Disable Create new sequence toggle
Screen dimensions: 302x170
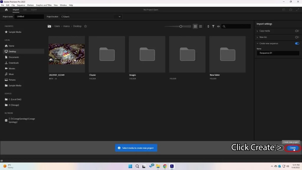297,43
